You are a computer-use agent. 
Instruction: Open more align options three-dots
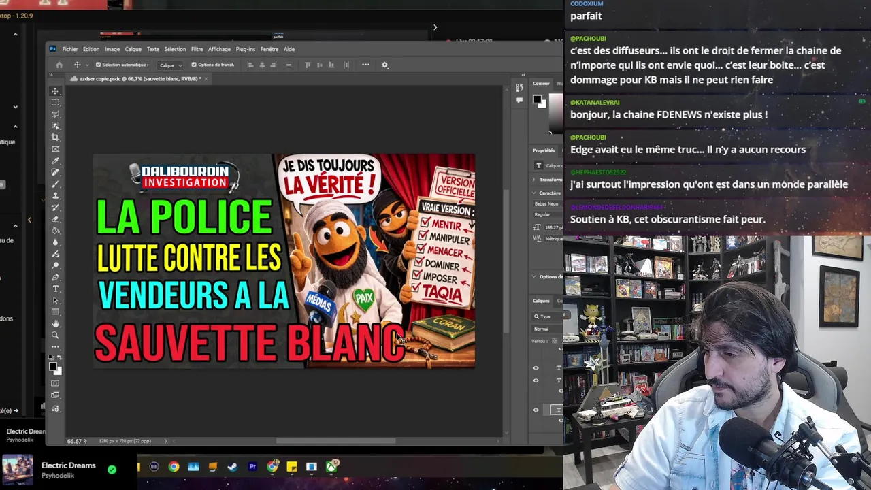[x=365, y=65]
